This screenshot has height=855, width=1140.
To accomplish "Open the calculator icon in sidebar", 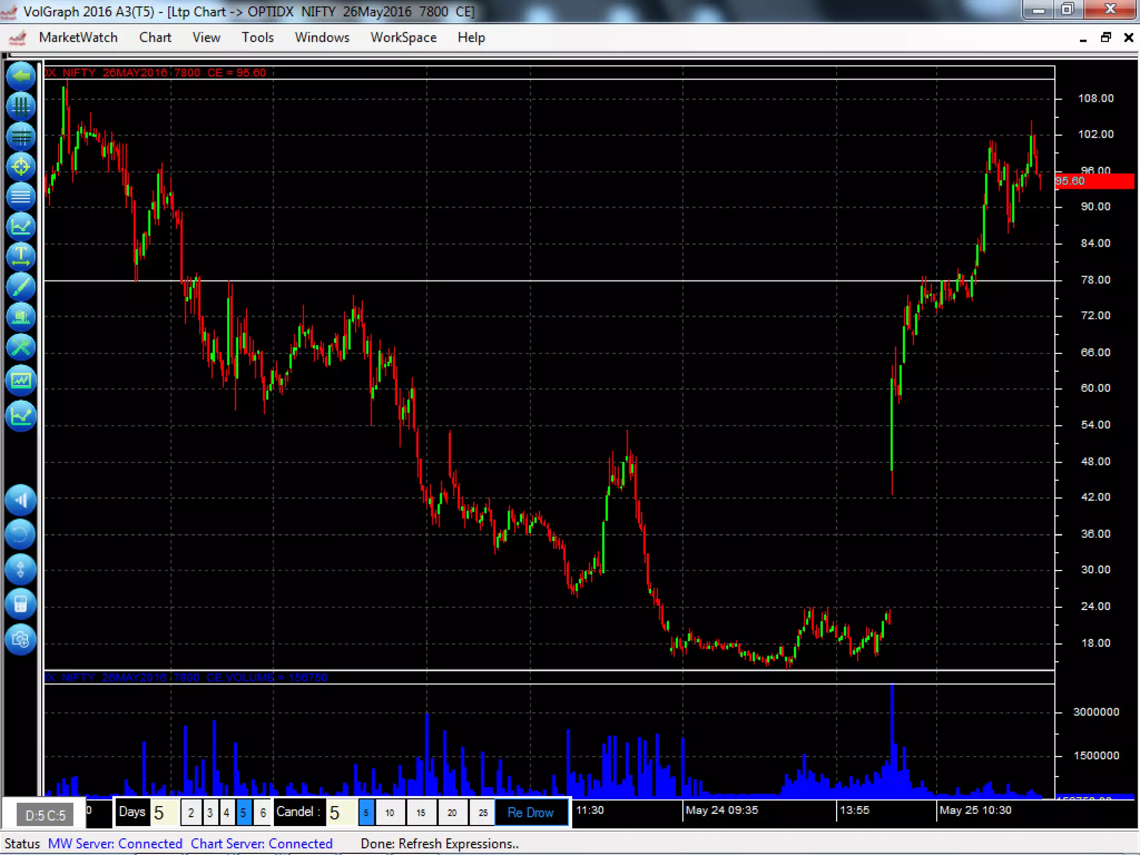I will coord(21,605).
